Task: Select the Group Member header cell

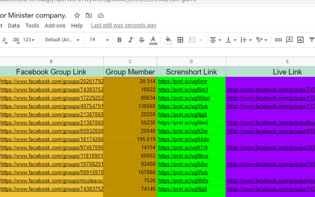Action: pos(130,72)
